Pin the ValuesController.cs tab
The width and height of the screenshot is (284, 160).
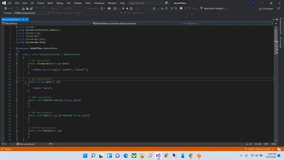[x=24, y=20]
